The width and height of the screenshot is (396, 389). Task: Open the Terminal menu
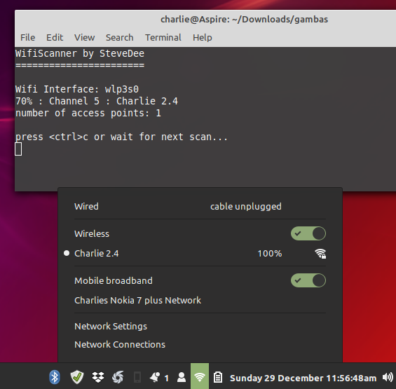coord(163,37)
